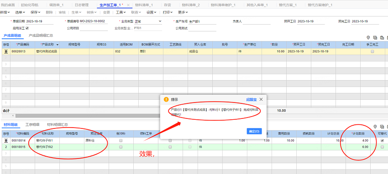Open the 打印 dropdown menu
Image resolution: width=388 pixels, height=174 pixels.
click(x=168, y=12)
